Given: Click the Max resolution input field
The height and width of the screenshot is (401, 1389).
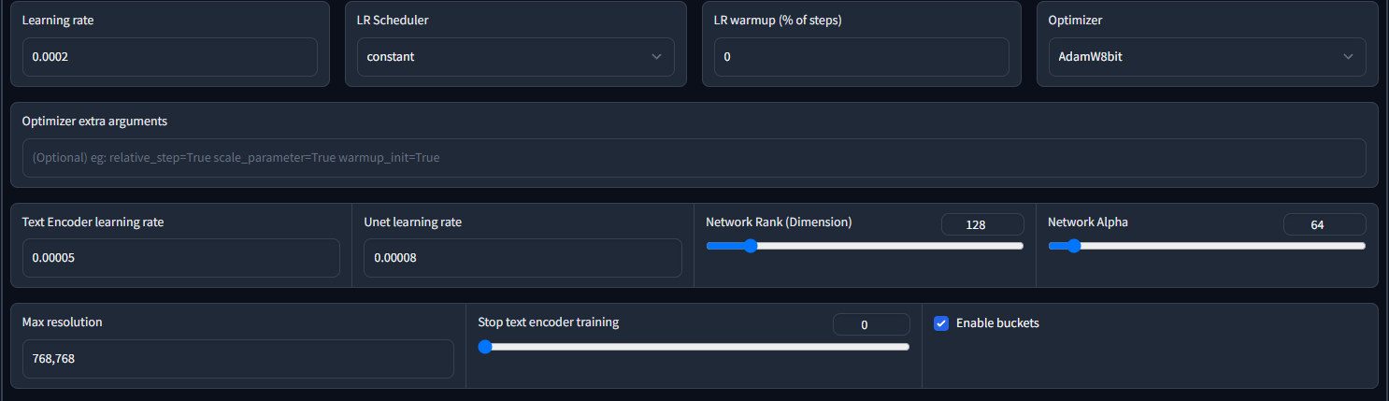Looking at the screenshot, I should [x=237, y=359].
